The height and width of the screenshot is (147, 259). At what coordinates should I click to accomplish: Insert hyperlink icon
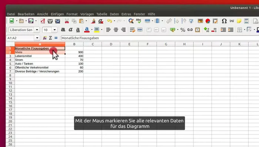point(232,21)
